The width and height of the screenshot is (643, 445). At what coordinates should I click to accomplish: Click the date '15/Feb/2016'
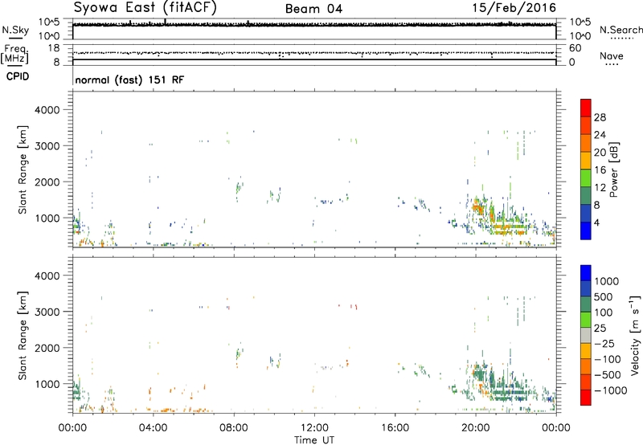[514, 8]
